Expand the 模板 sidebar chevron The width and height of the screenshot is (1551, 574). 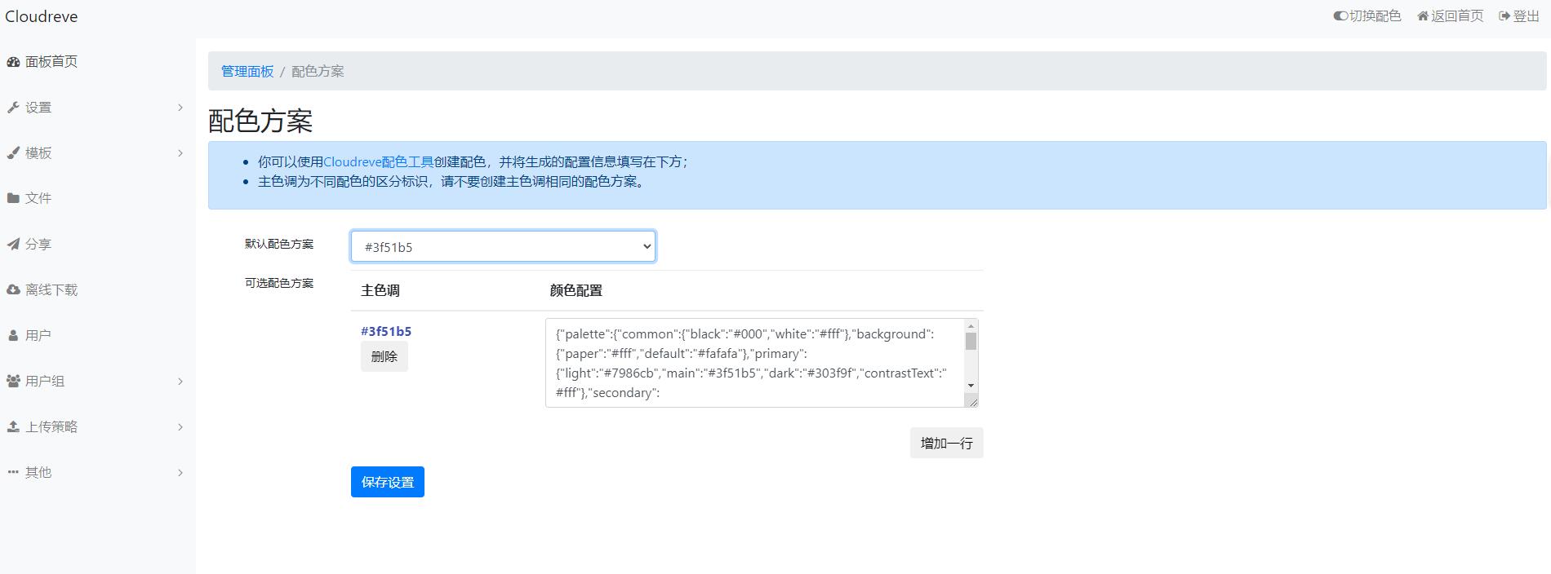coord(180,153)
